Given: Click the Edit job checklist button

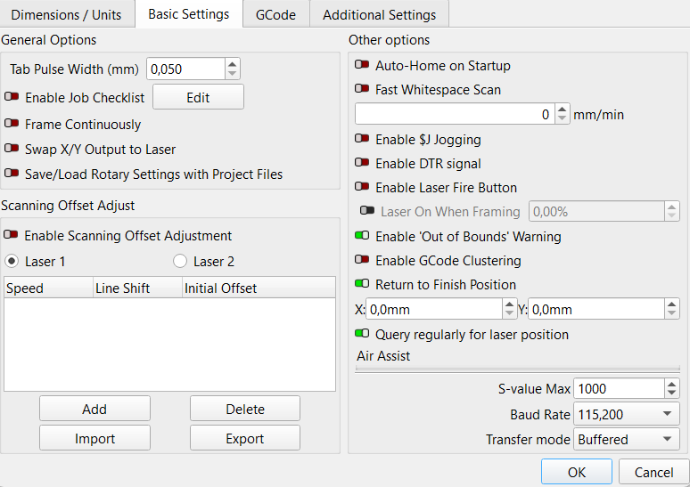Looking at the screenshot, I should point(198,98).
